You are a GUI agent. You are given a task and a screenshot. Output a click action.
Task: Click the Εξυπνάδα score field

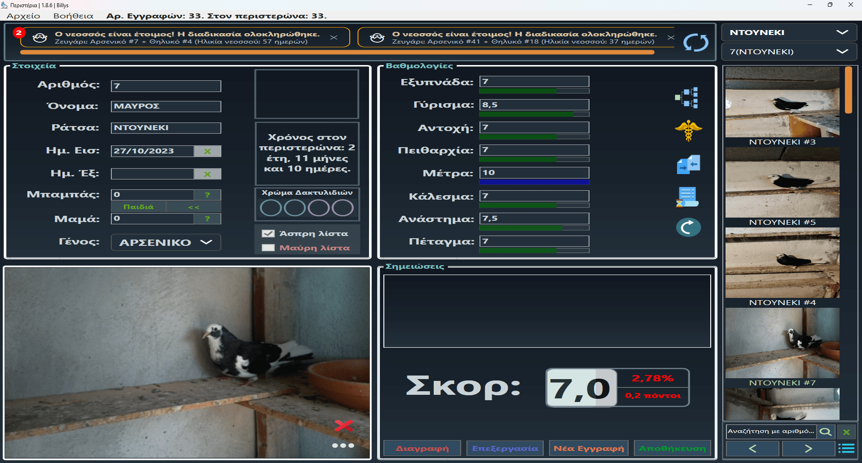[x=534, y=81]
